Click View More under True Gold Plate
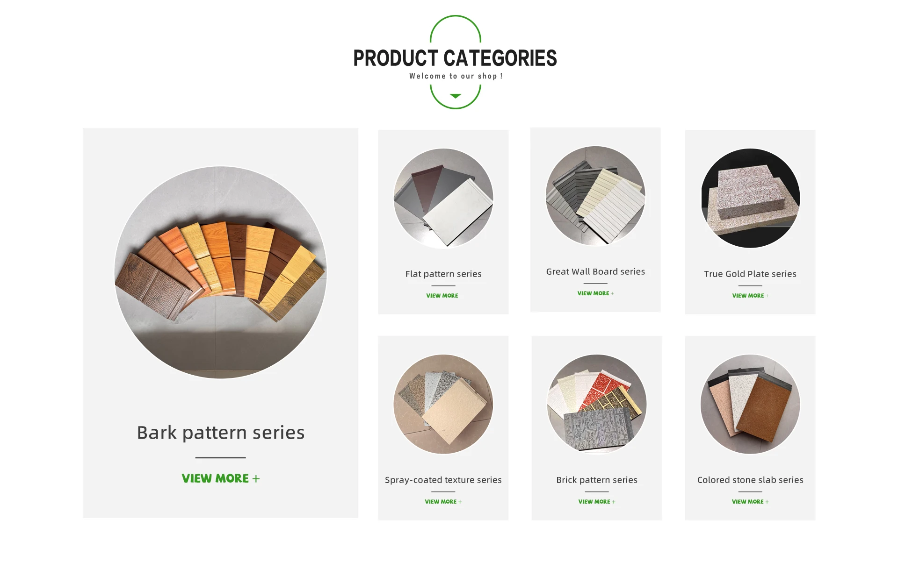Viewport: 898px width, 569px height. (x=750, y=296)
